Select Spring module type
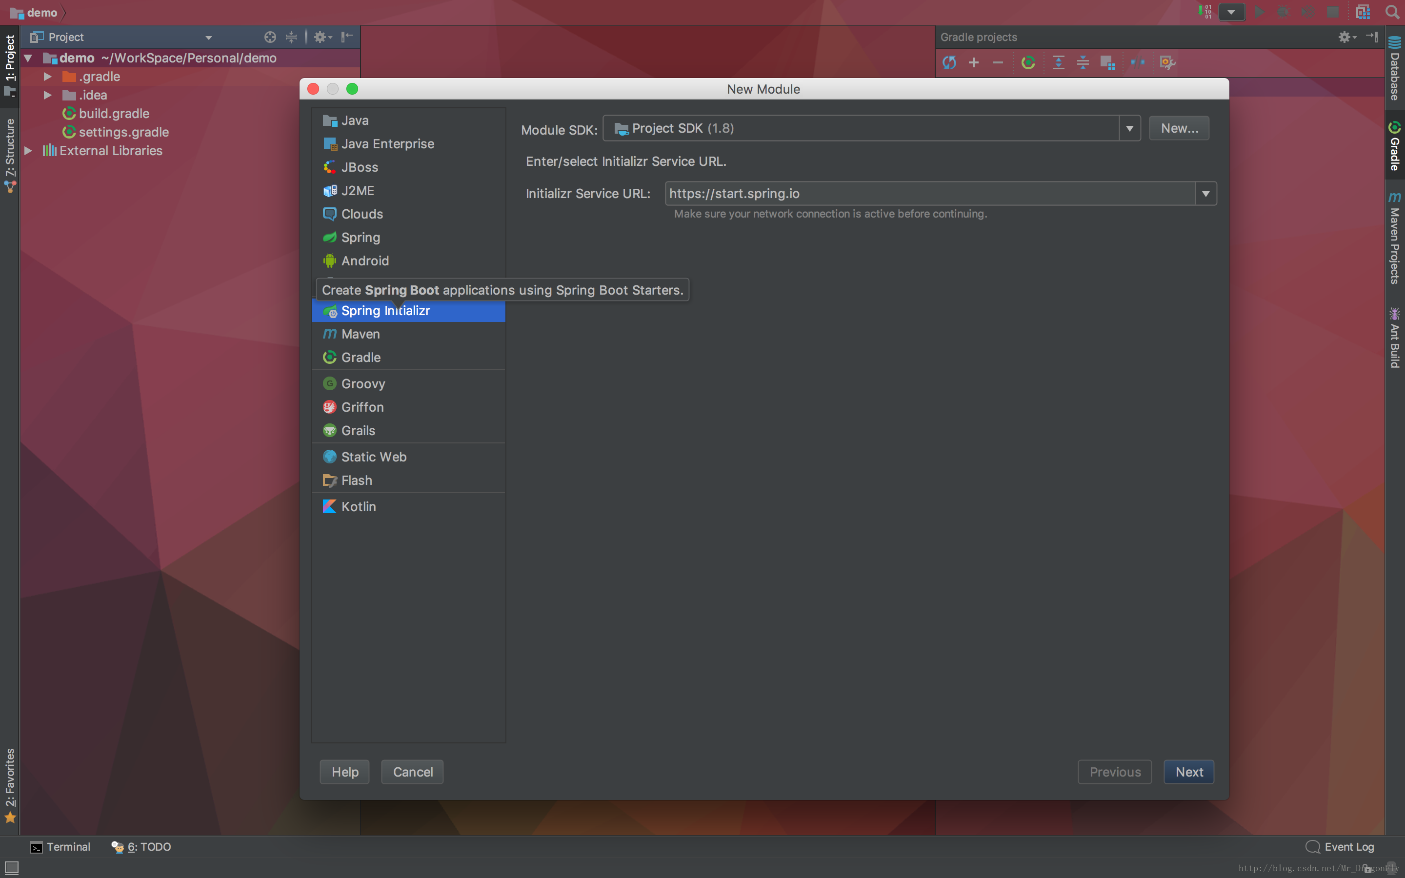 pos(409,238)
